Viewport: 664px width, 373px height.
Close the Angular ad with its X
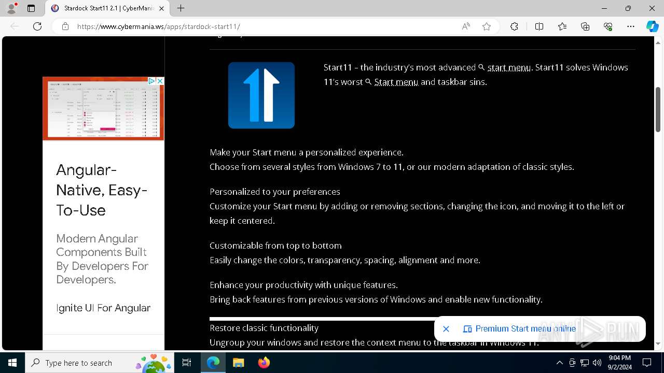tap(160, 81)
